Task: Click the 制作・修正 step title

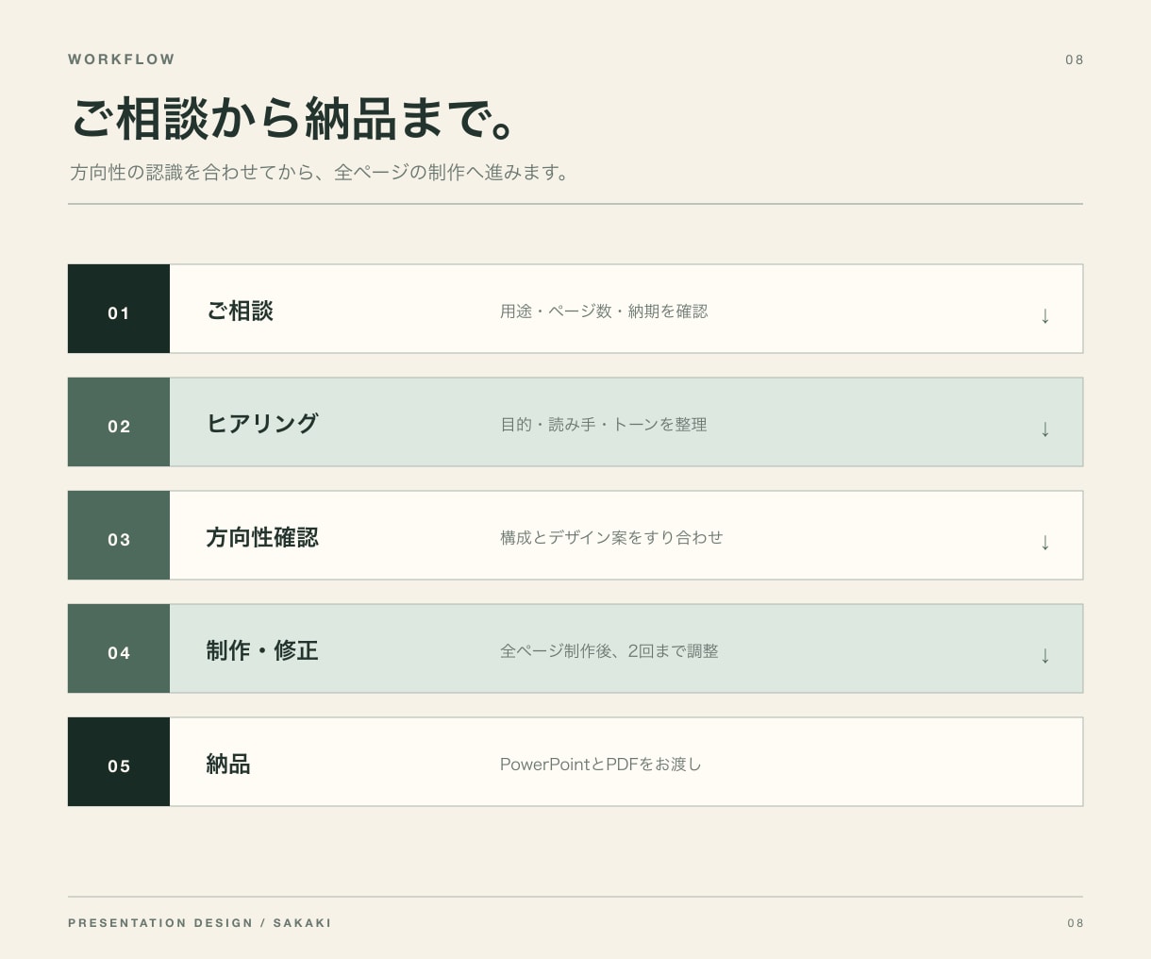Action: pyautogui.click(x=262, y=650)
